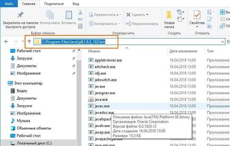Viewport: 230px width, 146px height.
Task: Click the history icon in Открыть group
Action: (x=209, y=26)
